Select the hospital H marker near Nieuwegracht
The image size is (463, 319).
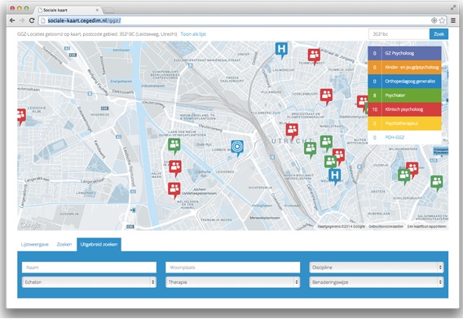tap(334, 176)
